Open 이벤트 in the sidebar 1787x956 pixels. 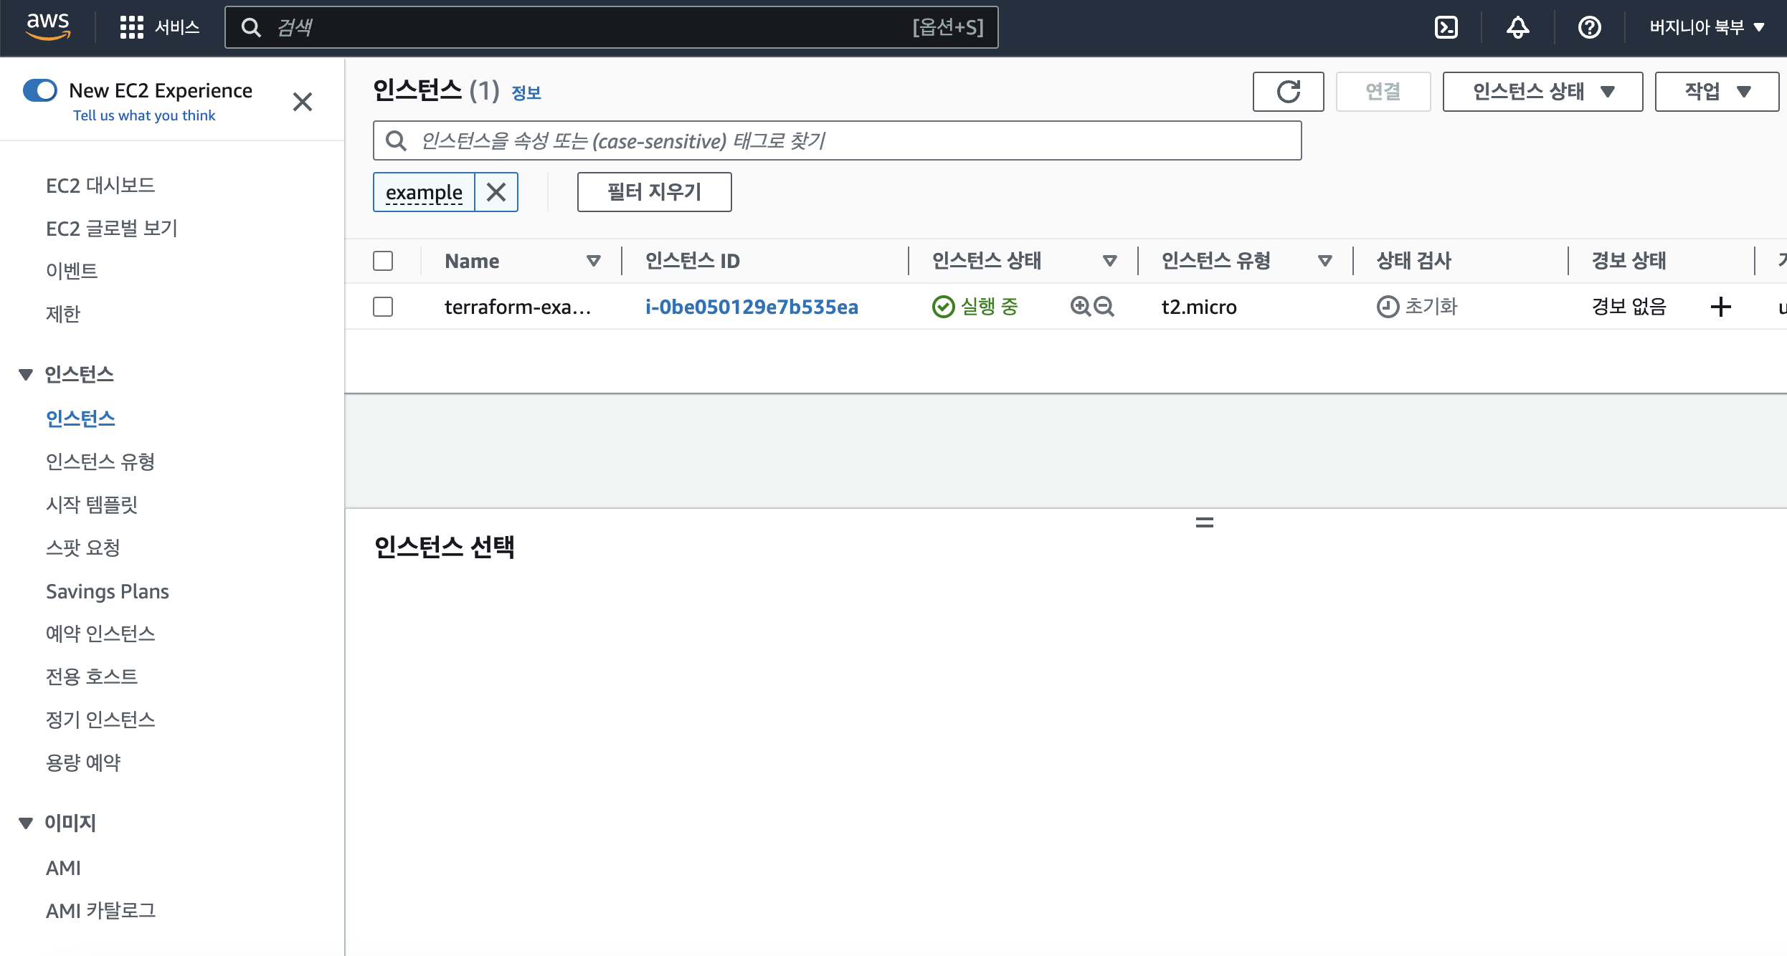(72, 271)
